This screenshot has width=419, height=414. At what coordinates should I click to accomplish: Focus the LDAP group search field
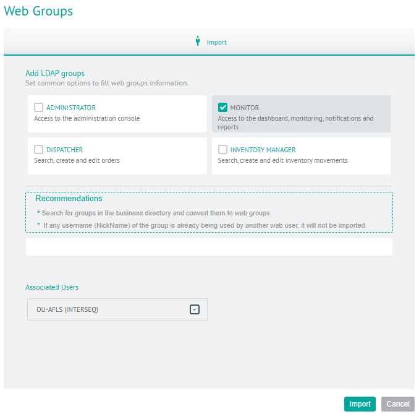pos(209,247)
